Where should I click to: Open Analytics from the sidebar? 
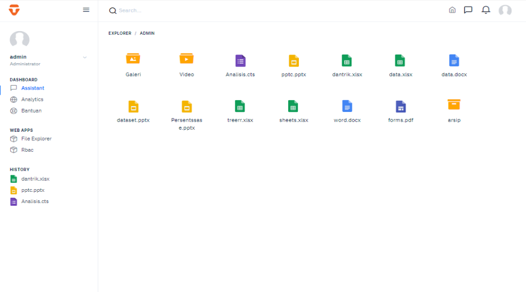pos(32,99)
